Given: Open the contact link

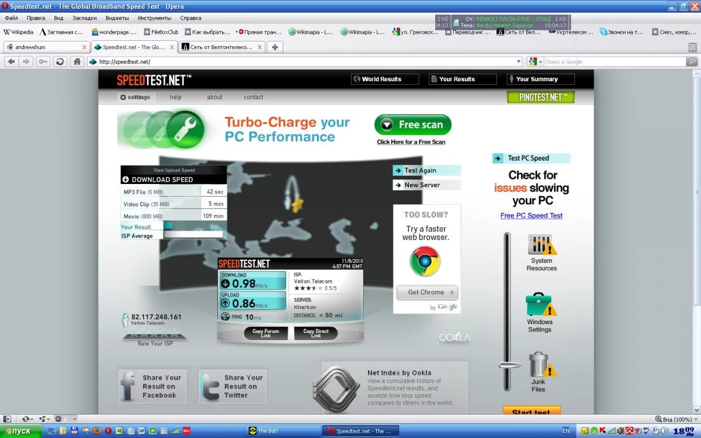Looking at the screenshot, I should [x=254, y=98].
